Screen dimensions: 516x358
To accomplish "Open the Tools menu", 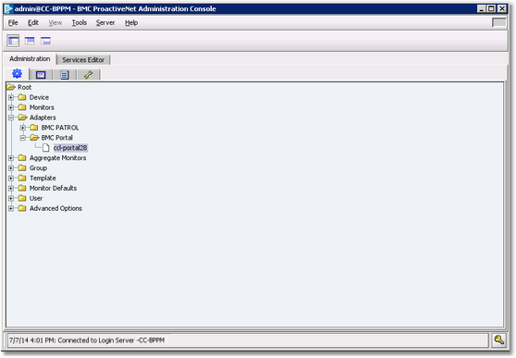I will (x=80, y=22).
